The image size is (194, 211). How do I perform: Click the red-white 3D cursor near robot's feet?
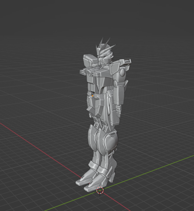pos(100,190)
